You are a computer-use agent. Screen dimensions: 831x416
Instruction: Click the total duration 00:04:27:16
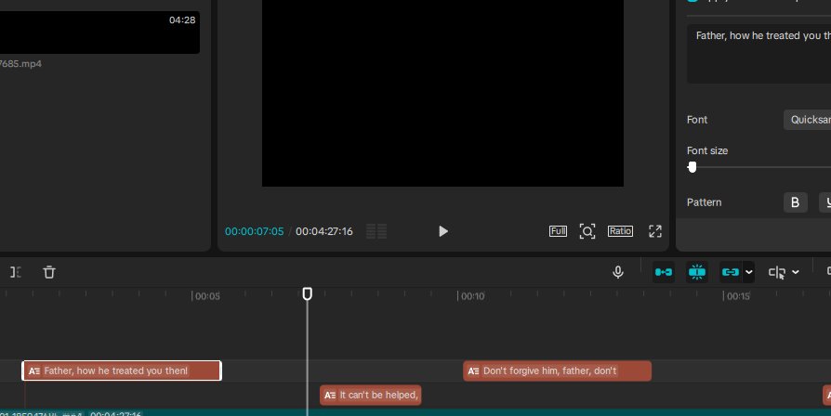pyautogui.click(x=324, y=231)
